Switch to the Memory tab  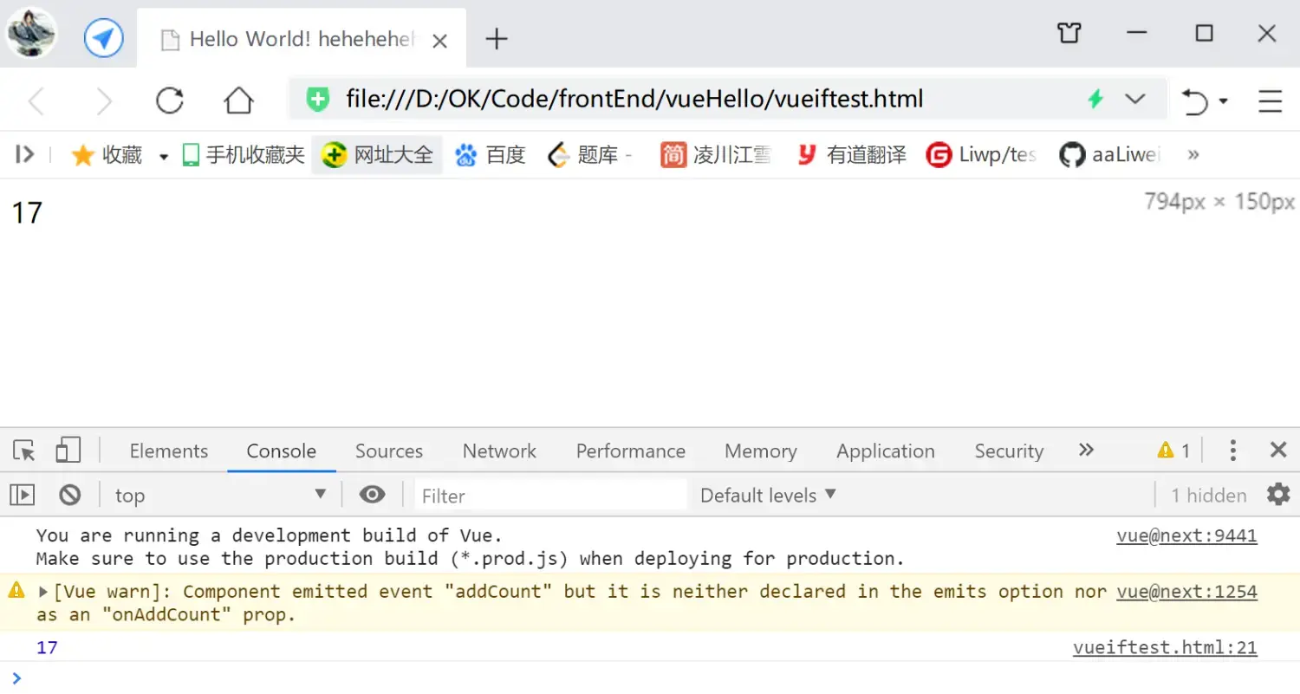click(x=761, y=451)
